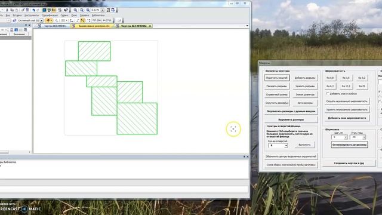Viewport: 382px width, 215px height.
Task: Click the Undo arrow in the toolbar
Action: coord(33,10)
